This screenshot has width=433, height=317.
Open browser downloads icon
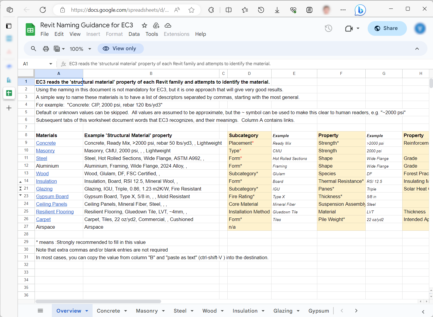[x=277, y=10]
